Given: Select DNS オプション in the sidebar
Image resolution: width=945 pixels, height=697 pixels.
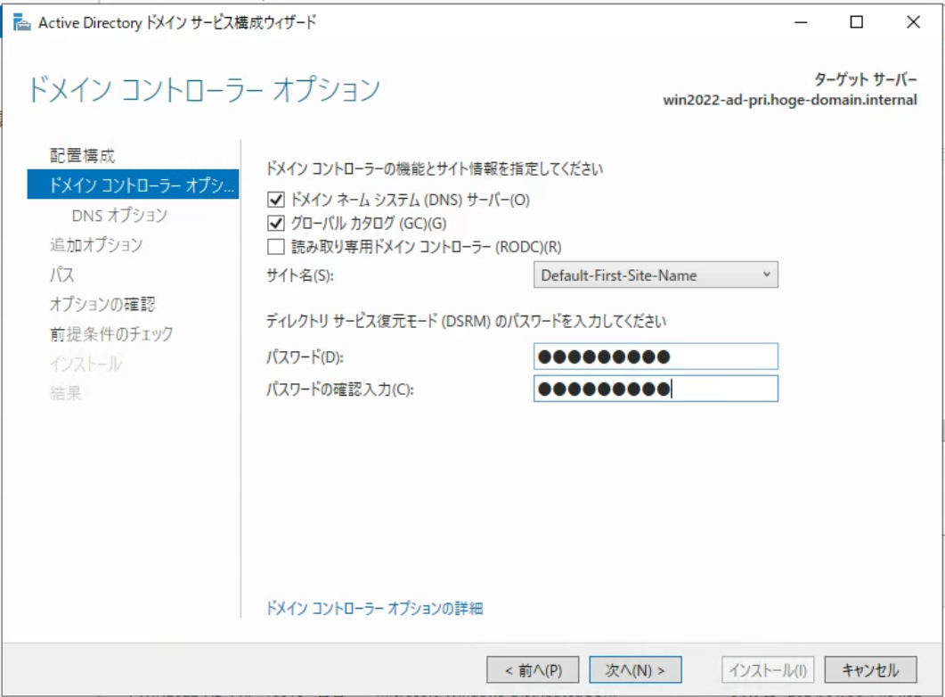Looking at the screenshot, I should coord(119,215).
